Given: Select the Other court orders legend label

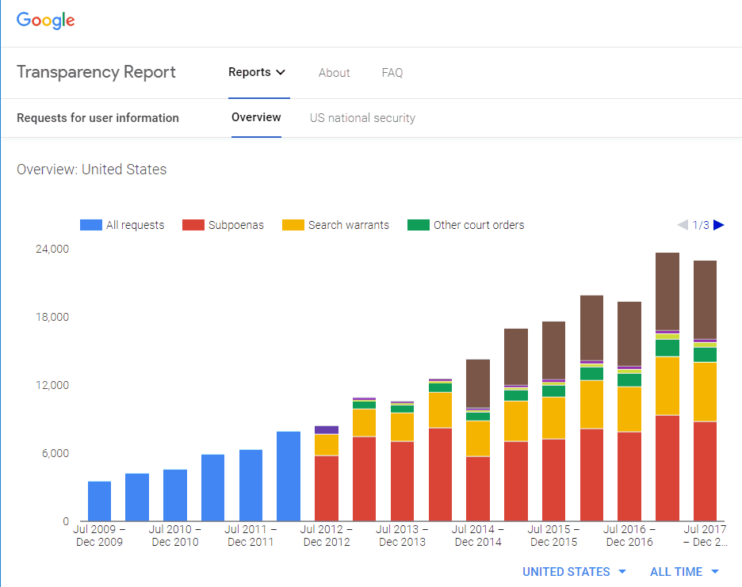Looking at the screenshot, I should tap(479, 225).
